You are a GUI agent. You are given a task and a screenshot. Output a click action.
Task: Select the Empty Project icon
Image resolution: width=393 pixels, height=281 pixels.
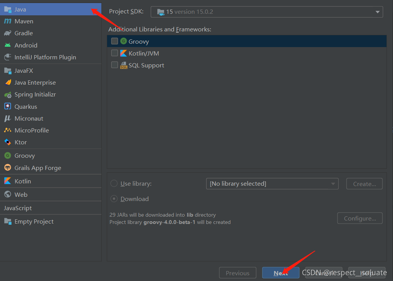[x=8, y=222]
